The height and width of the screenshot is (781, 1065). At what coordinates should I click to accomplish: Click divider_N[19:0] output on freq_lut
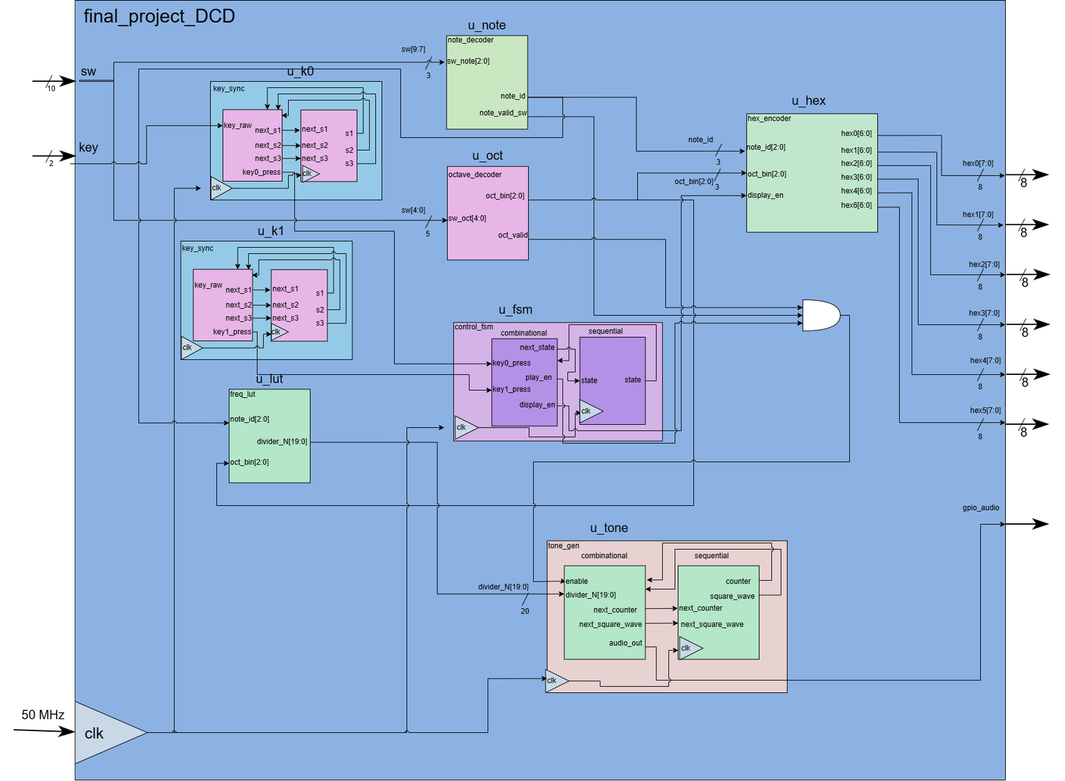282,441
